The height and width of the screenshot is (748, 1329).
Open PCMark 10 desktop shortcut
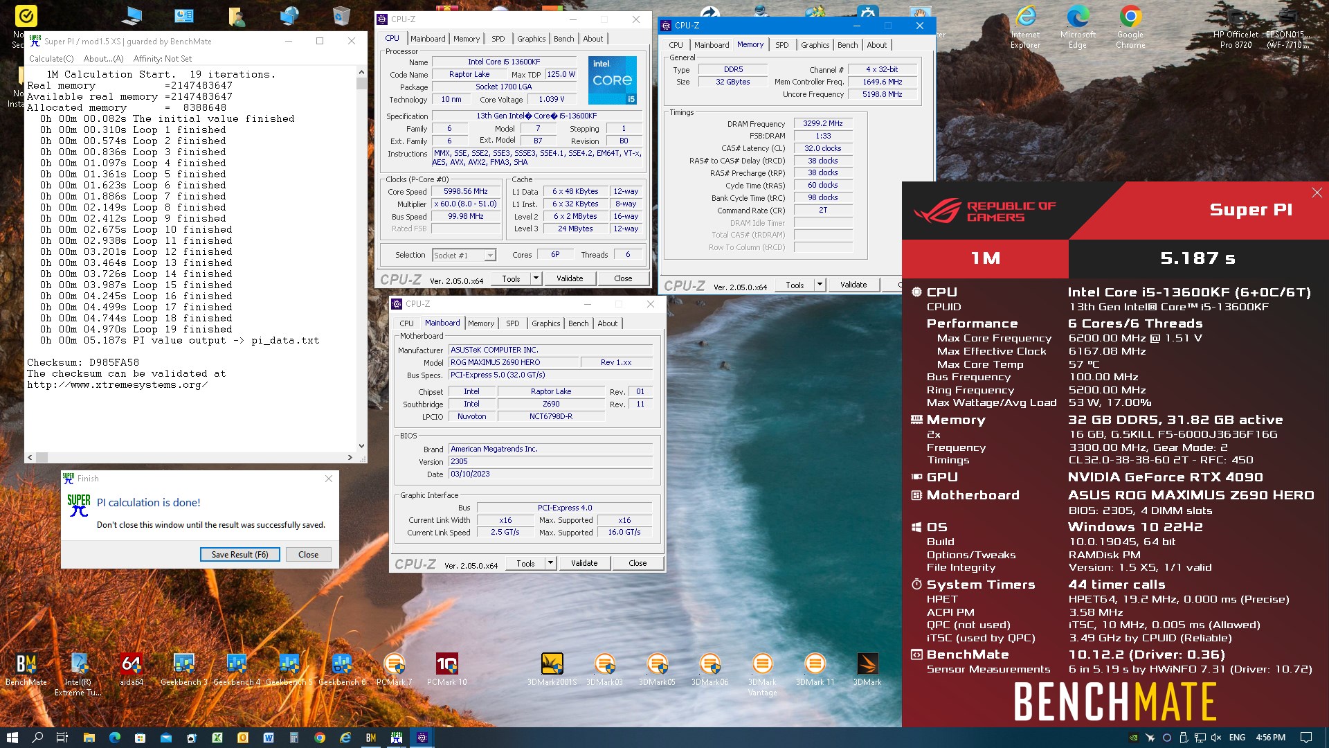pos(447,669)
